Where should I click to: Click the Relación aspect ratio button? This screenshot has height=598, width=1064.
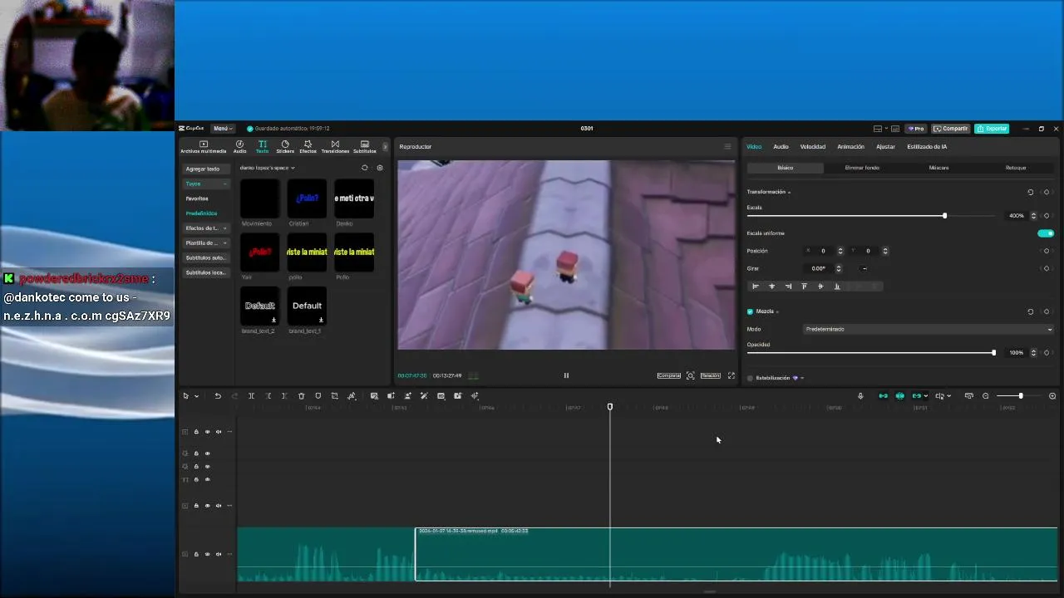tap(710, 375)
